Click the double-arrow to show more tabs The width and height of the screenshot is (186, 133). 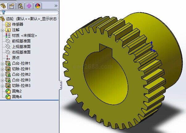(56, 6)
